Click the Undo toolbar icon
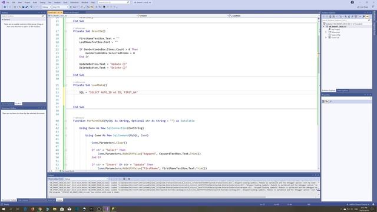The width and height of the screenshot is (377, 212). (x=31, y=7)
